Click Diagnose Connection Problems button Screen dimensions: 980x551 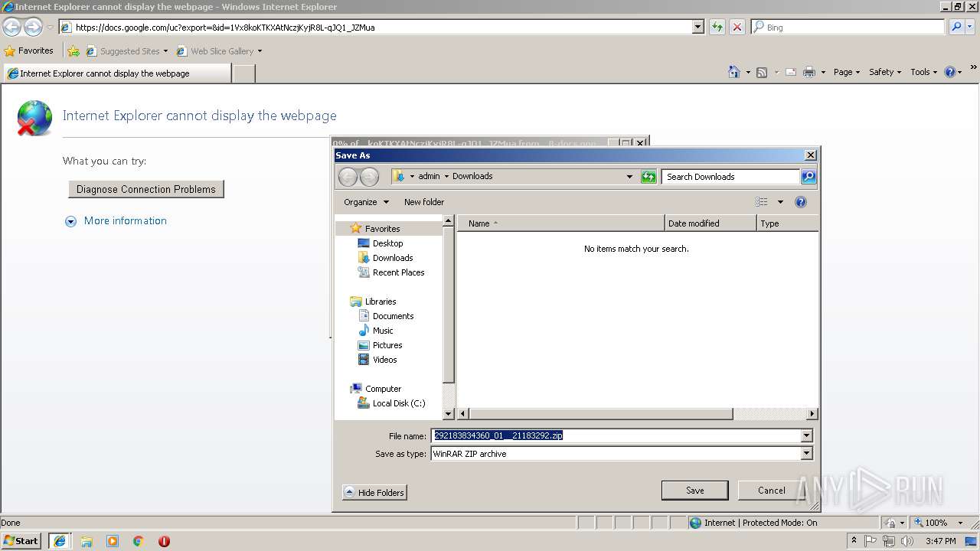pyautogui.click(x=146, y=189)
